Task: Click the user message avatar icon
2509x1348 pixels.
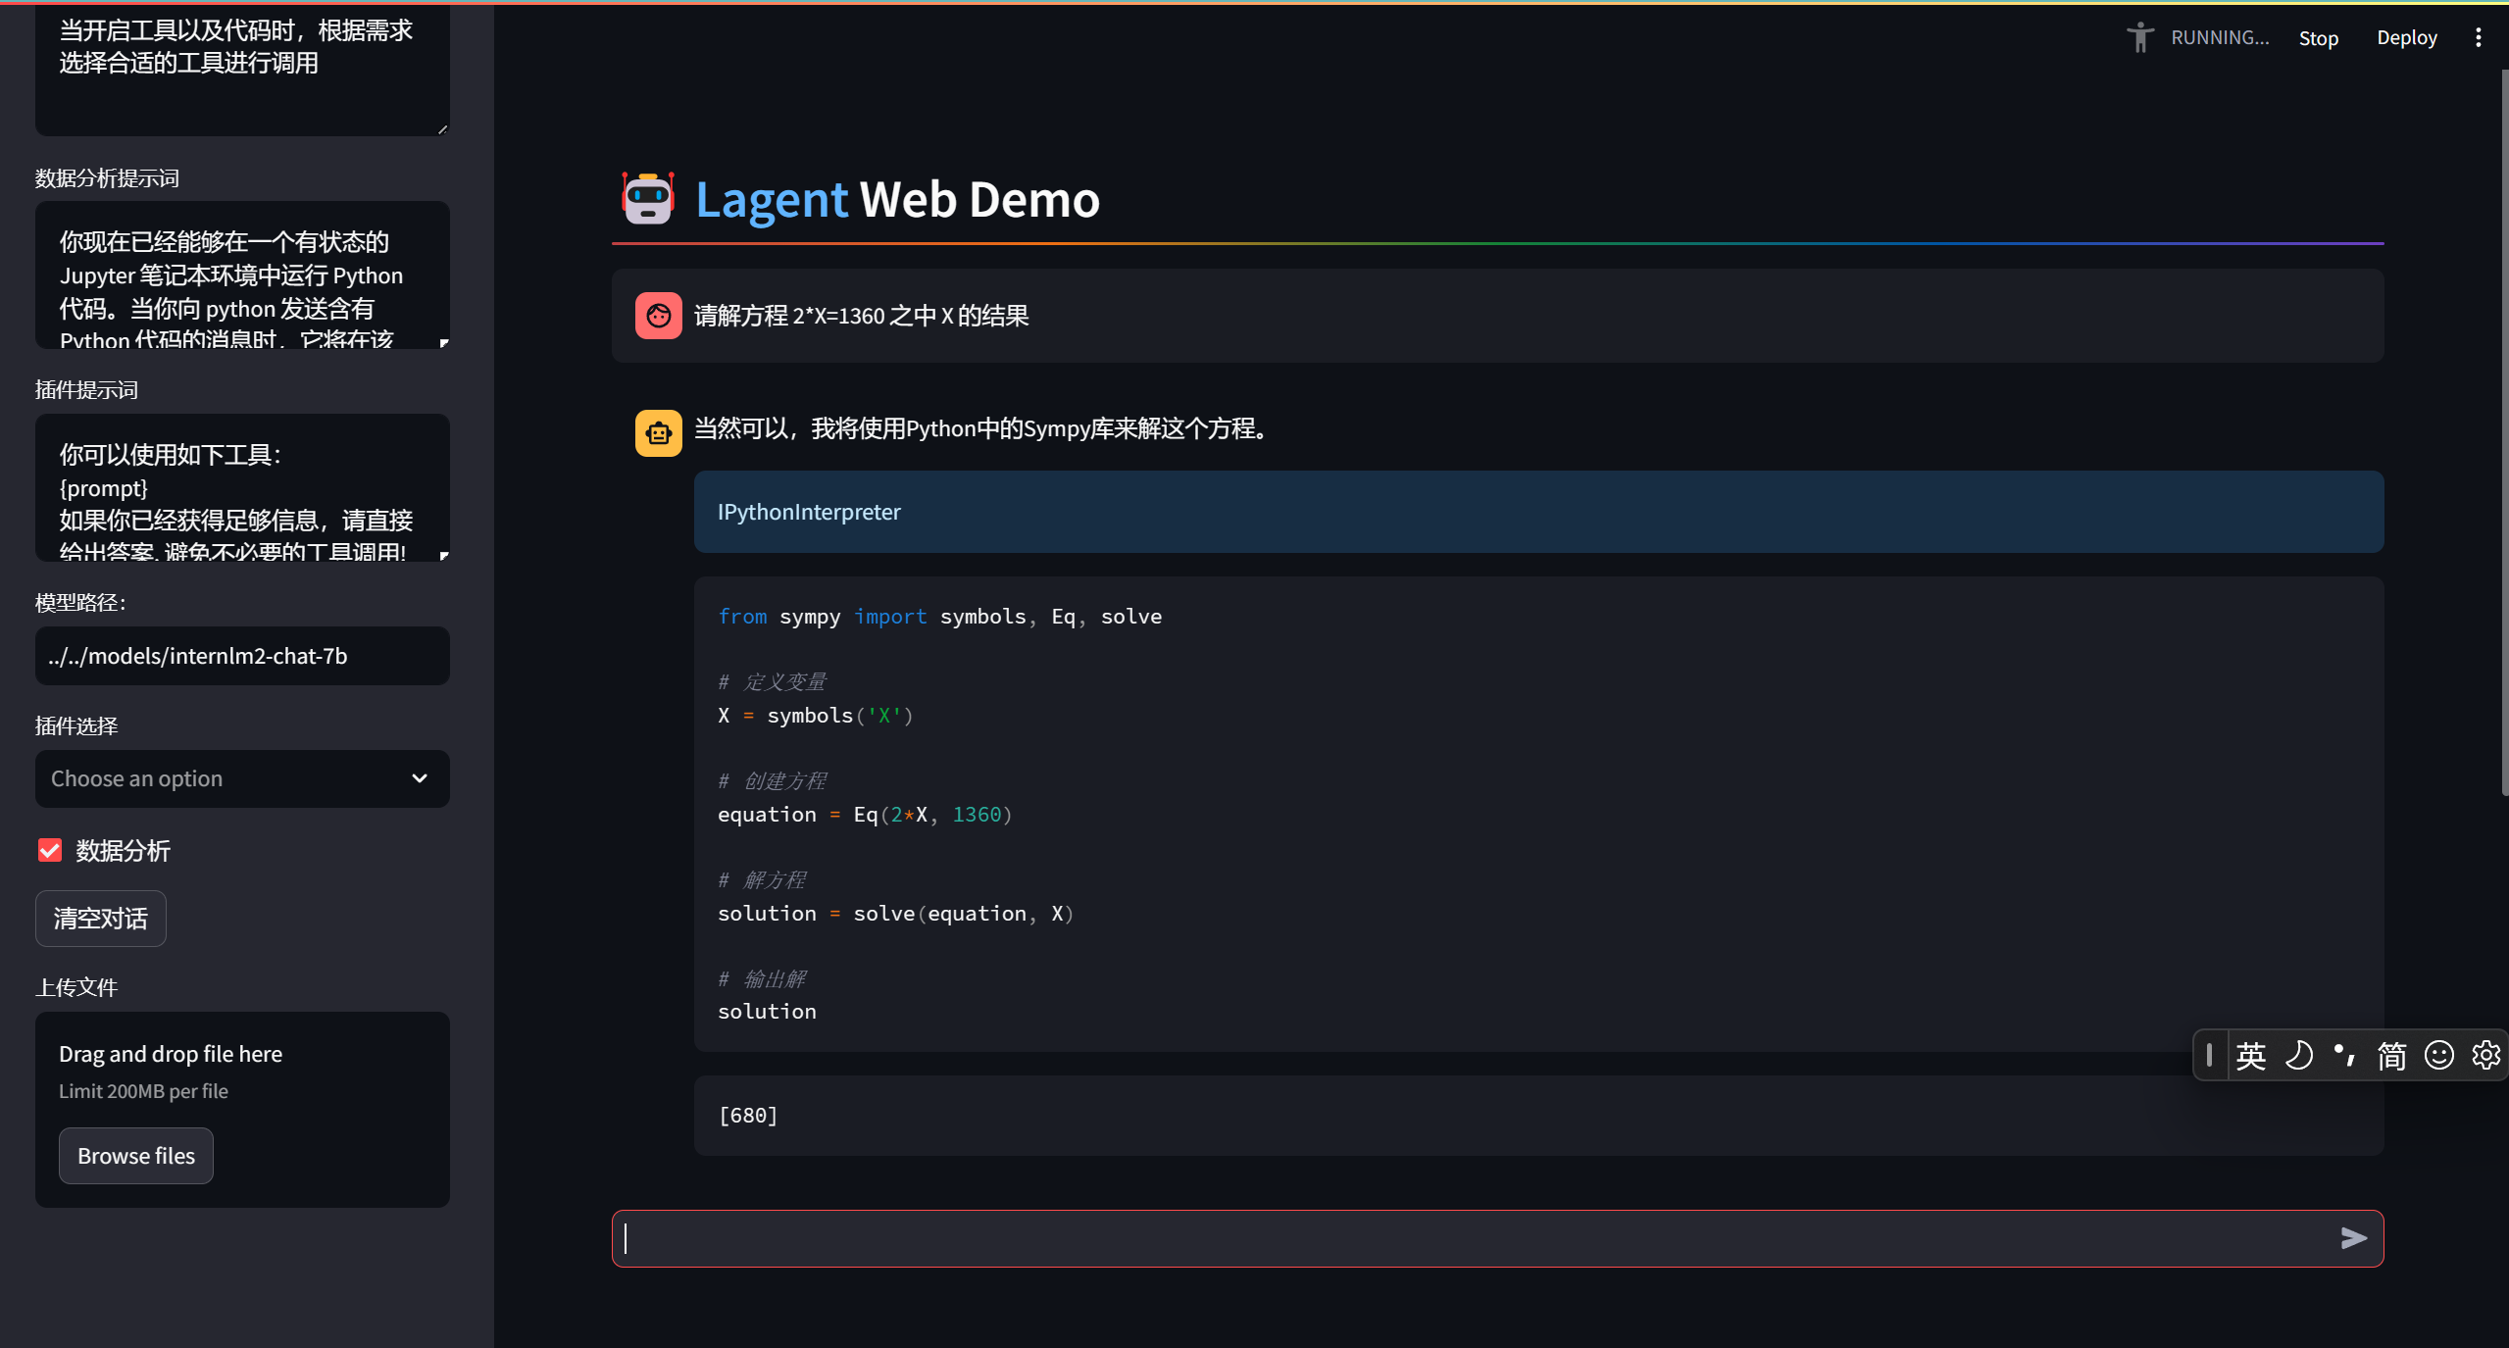Action: tap(656, 316)
